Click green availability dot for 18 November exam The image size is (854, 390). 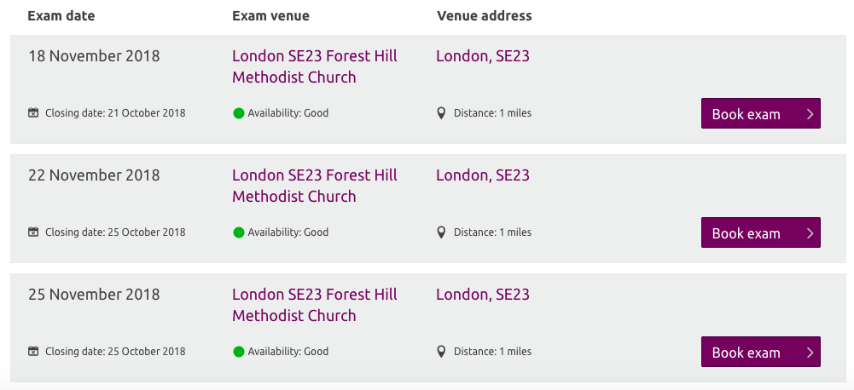coord(239,113)
